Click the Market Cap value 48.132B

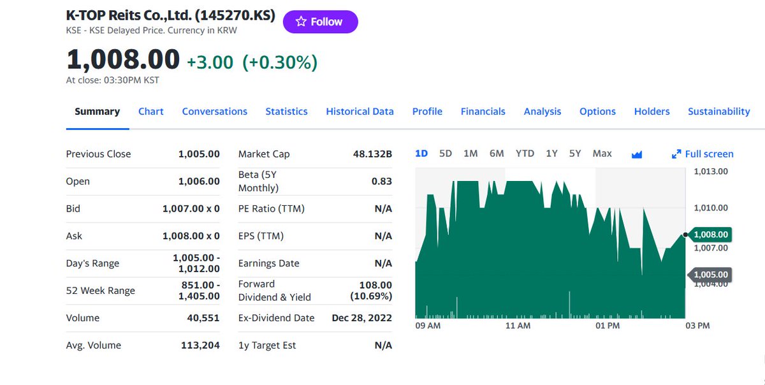click(372, 154)
